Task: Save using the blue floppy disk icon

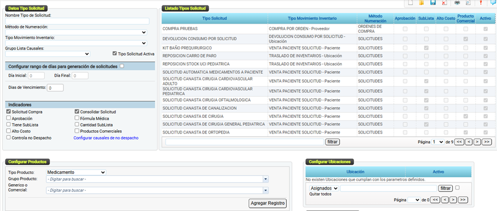Action: (x=433, y=3)
